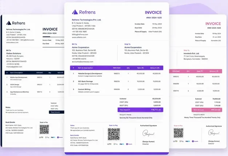The width and height of the screenshot is (228, 156).
Task: Click the pink table header row
Action: (196, 71)
